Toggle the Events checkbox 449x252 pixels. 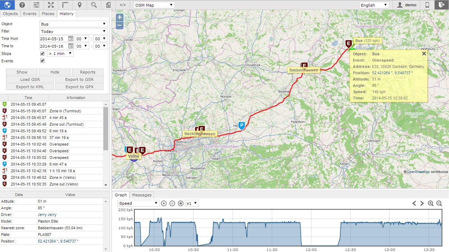coord(42,61)
